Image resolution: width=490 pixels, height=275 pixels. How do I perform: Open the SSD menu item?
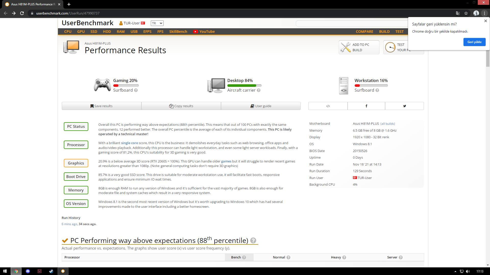(x=94, y=32)
